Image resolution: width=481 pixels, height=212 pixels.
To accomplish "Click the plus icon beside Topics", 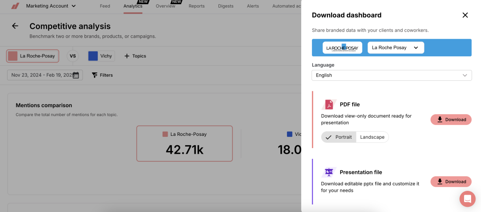I will (x=127, y=56).
